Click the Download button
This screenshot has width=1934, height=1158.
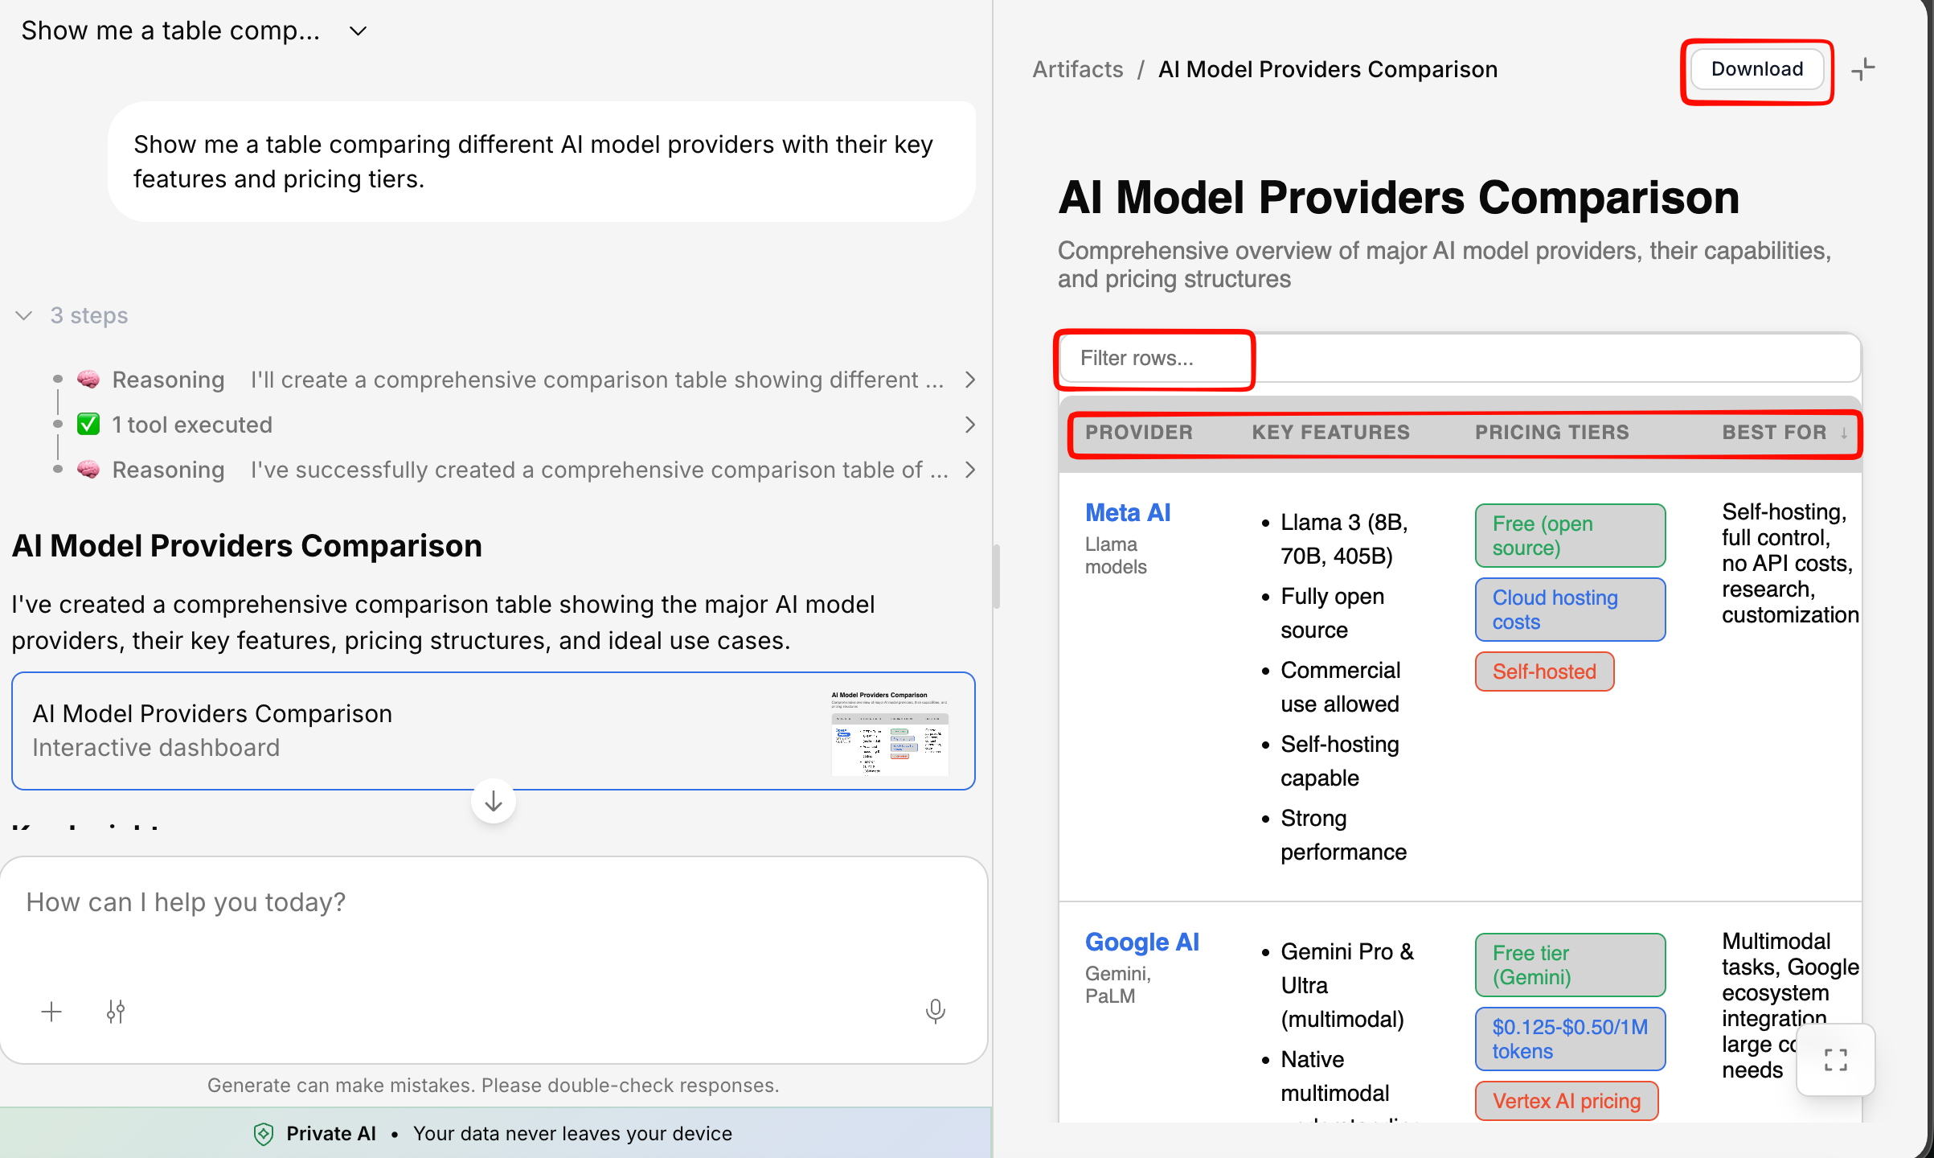1756,70
